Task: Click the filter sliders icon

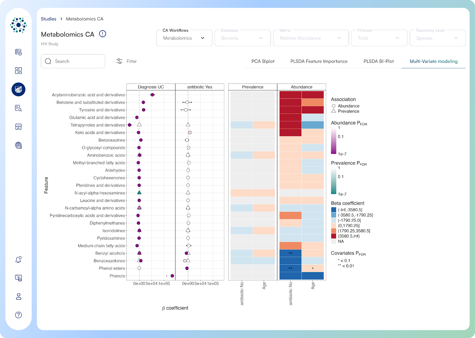Action: [119, 61]
